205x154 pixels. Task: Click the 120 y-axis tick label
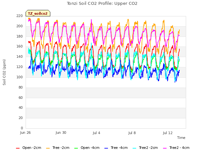click(x=20, y=67)
